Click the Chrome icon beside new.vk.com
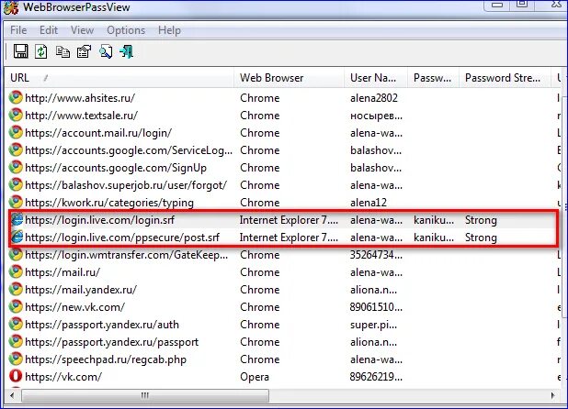The width and height of the screenshot is (568, 409). coord(16,306)
